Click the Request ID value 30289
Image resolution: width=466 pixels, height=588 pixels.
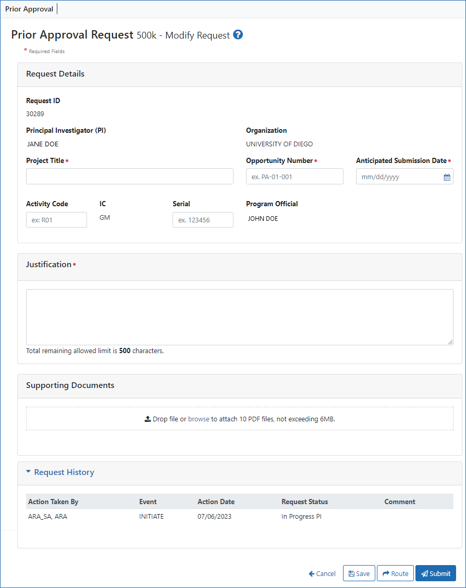(35, 114)
